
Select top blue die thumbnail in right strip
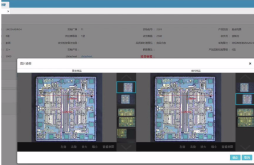pos(244,88)
